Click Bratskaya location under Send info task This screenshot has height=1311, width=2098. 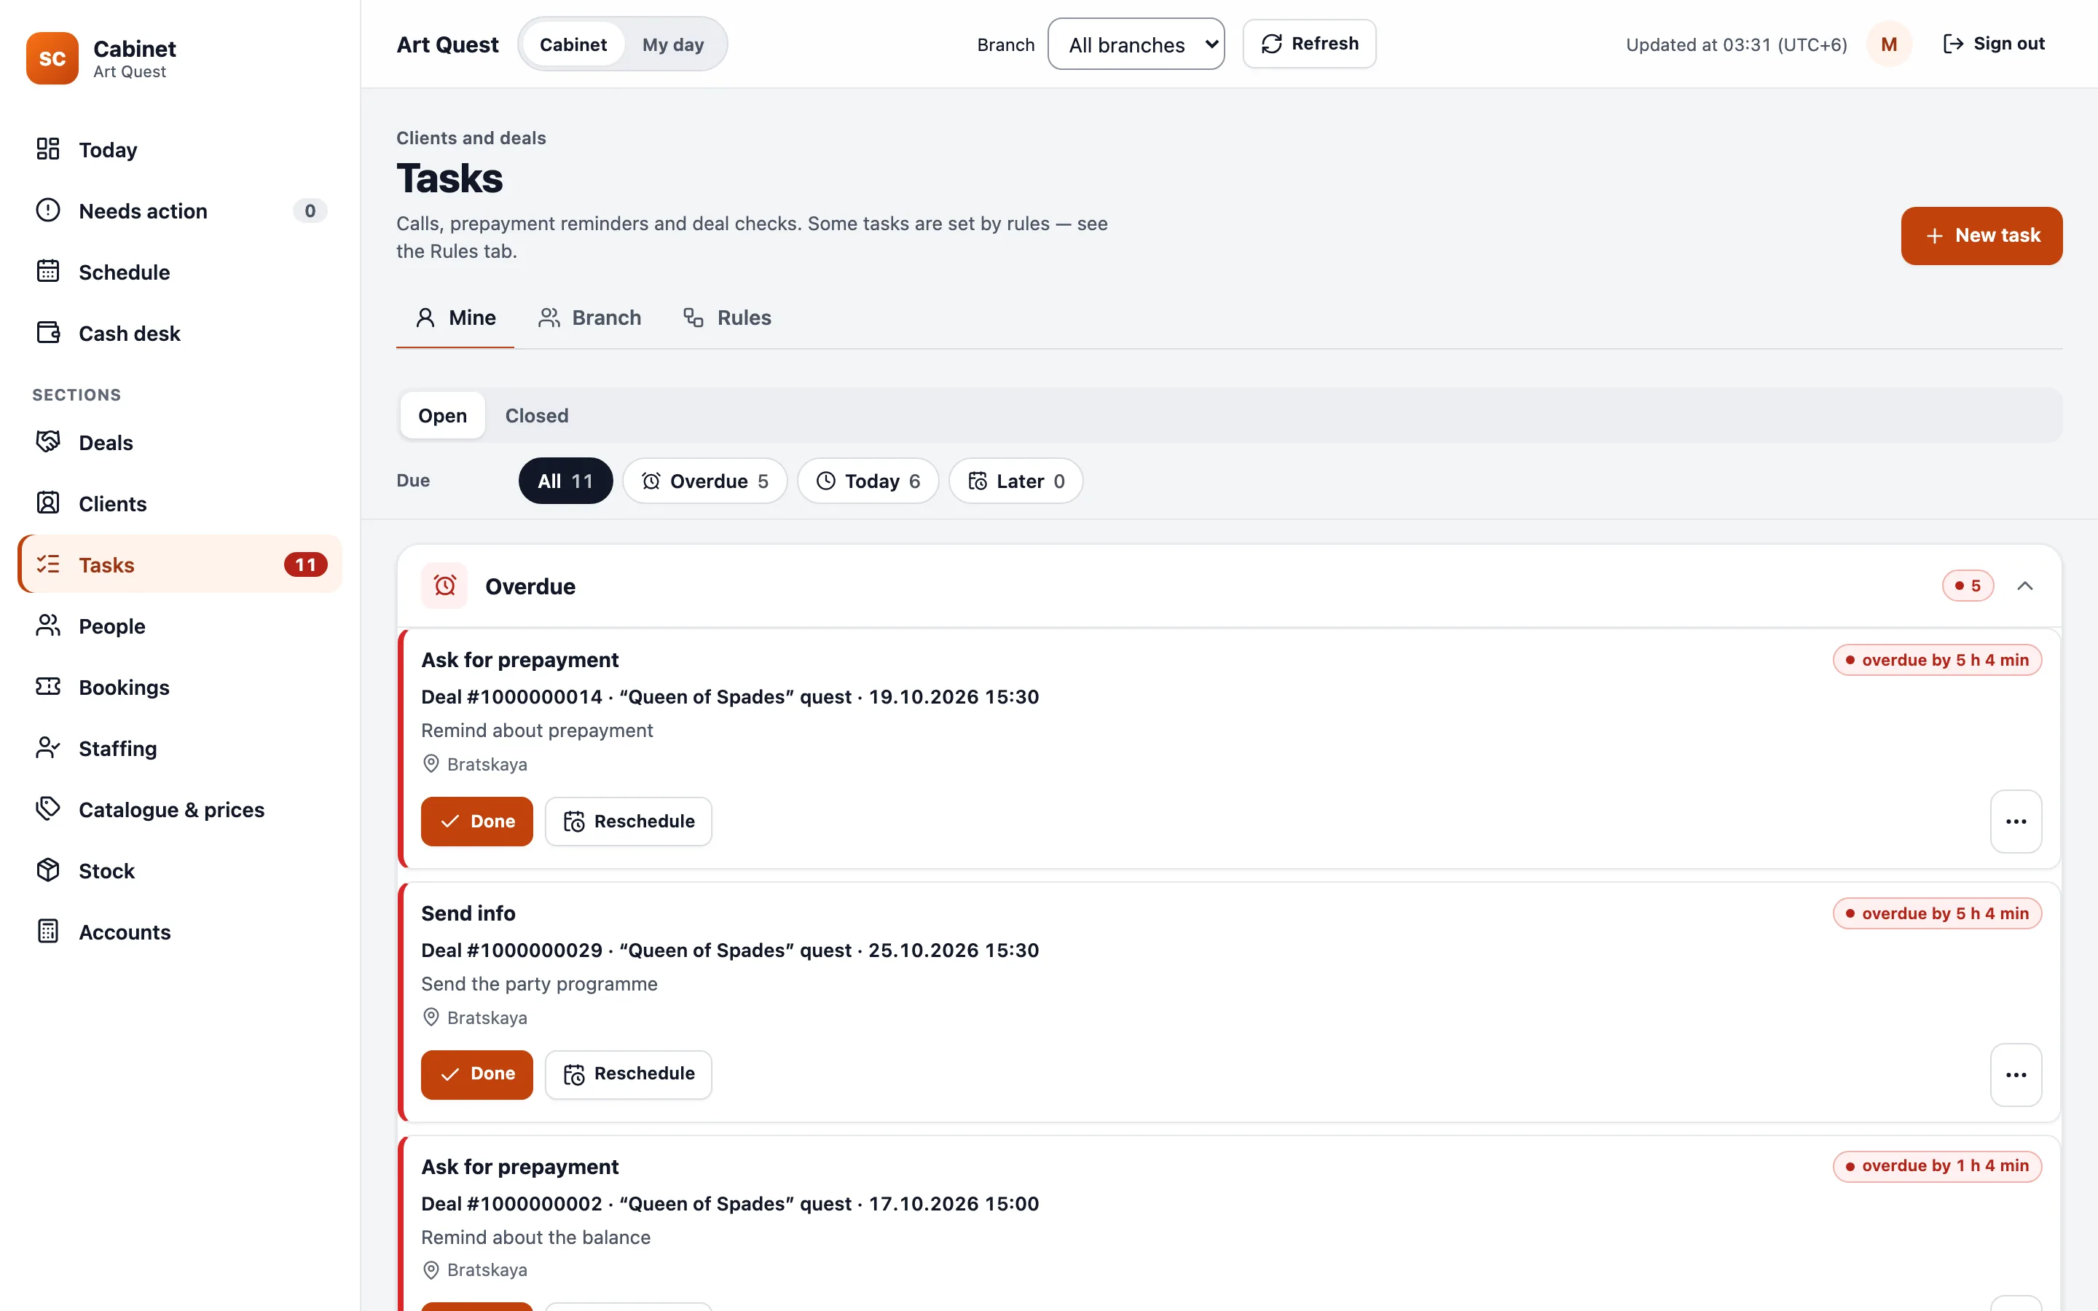(474, 1017)
